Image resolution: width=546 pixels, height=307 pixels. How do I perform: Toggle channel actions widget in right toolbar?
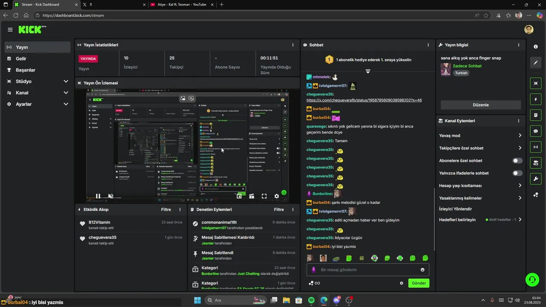(x=536, y=163)
